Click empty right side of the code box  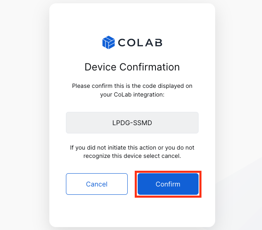[x=175, y=123]
